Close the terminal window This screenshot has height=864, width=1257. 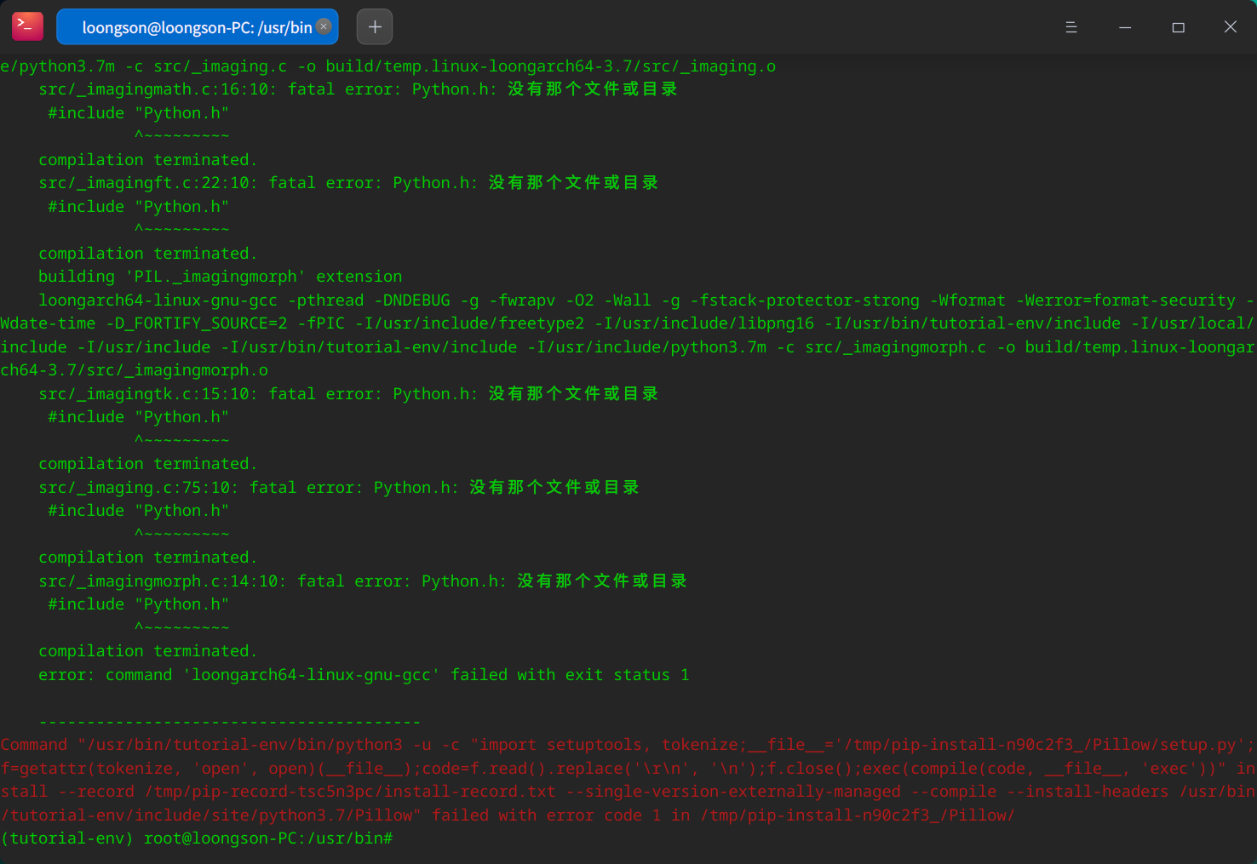click(x=1231, y=27)
